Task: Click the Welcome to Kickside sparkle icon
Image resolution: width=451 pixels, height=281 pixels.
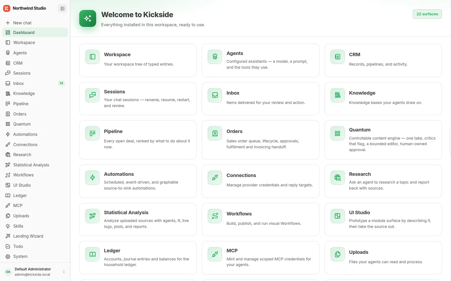Action: click(88, 19)
